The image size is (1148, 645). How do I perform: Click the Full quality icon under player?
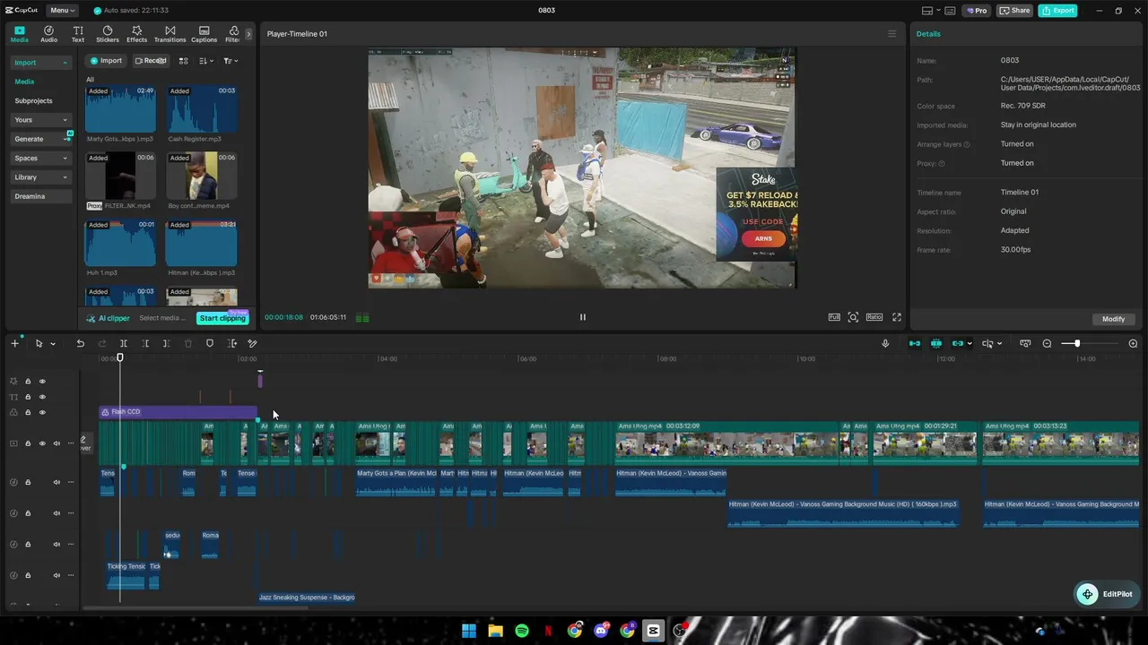point(834,317)
